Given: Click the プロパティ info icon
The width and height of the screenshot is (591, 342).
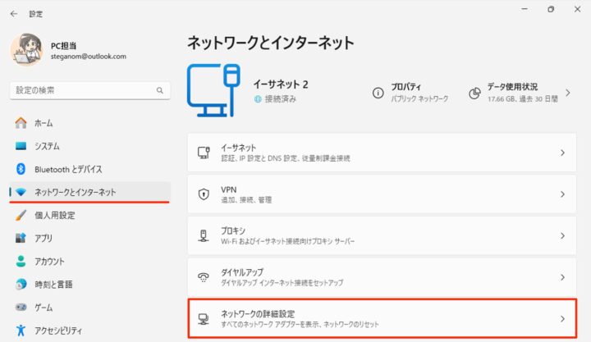Looking at the screenshot, I should (x=378, y=93).
